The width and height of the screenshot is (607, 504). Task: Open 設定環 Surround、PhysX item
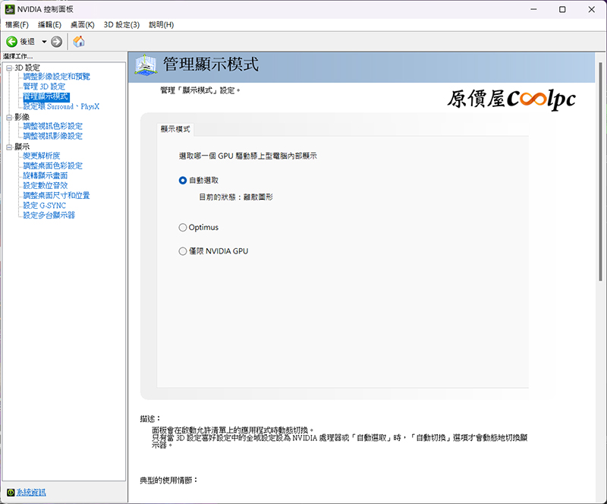(61, 106)
